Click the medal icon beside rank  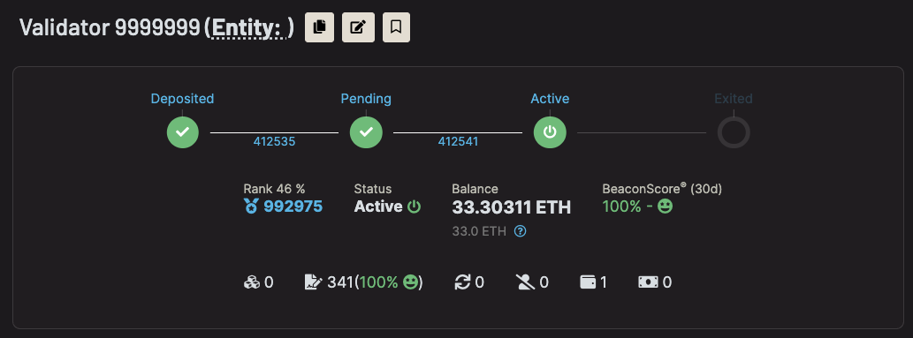[251, 207]
